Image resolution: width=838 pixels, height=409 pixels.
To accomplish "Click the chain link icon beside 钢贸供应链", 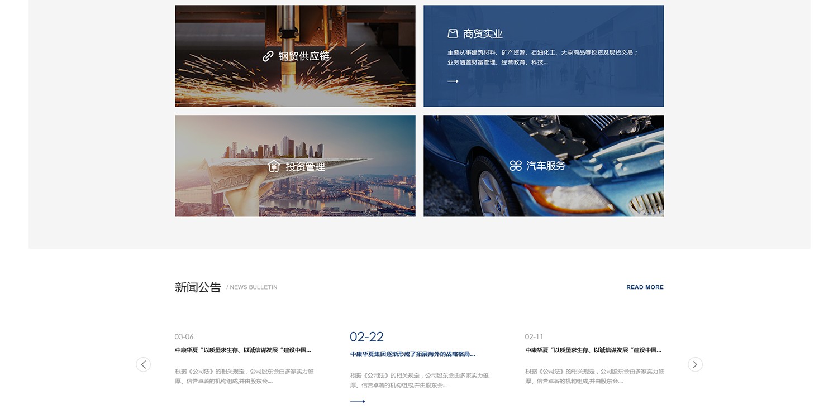I will tap(268, 56).
